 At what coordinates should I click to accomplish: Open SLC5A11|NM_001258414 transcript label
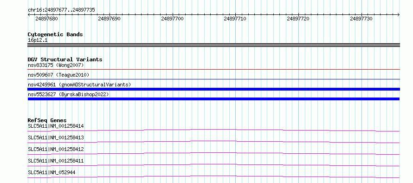(x=56, y=126)
